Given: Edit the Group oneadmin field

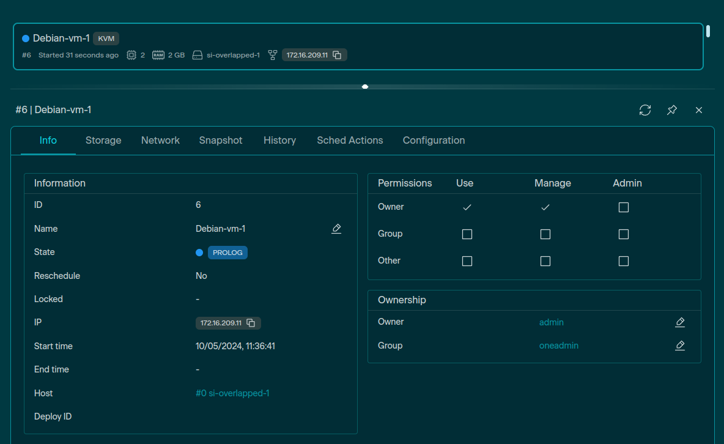Looking at the screenshot, I should 680,346.
